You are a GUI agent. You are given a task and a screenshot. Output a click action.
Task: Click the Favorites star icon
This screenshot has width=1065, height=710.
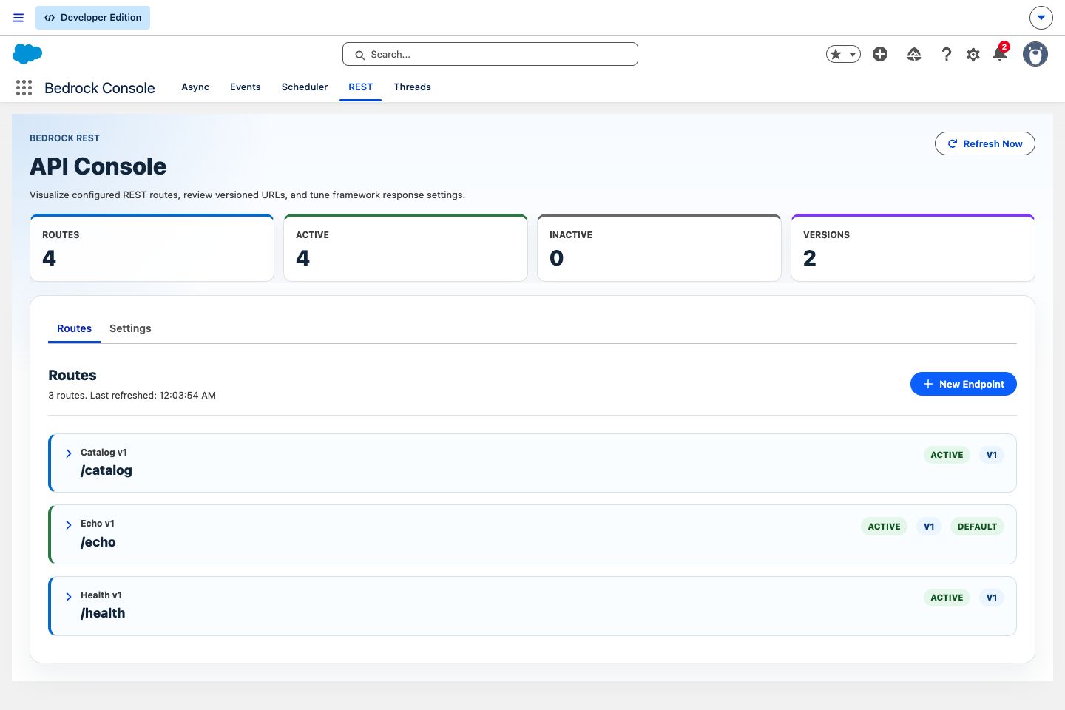coord(836,54)
